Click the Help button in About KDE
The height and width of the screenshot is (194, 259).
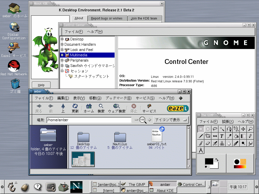click(41, 85)
